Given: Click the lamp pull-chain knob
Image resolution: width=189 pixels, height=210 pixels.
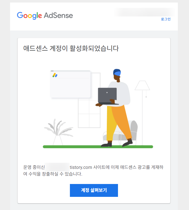Looking at the screenshot, I should (x=146, y=97).
